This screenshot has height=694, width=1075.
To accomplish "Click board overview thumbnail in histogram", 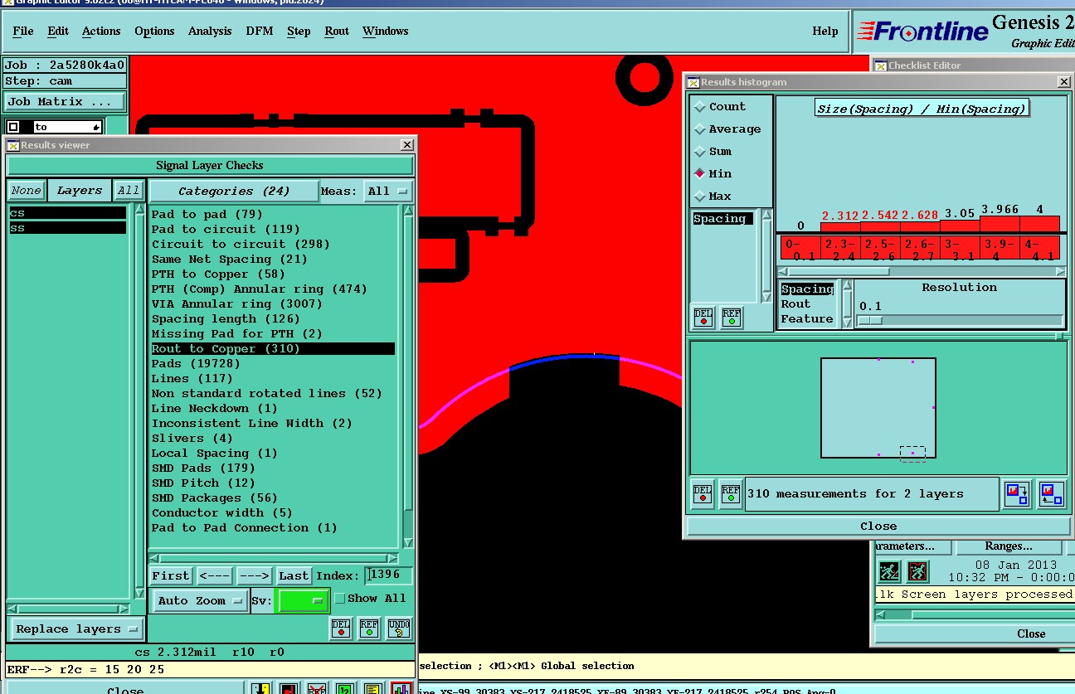I will click(x=878, y=408).
